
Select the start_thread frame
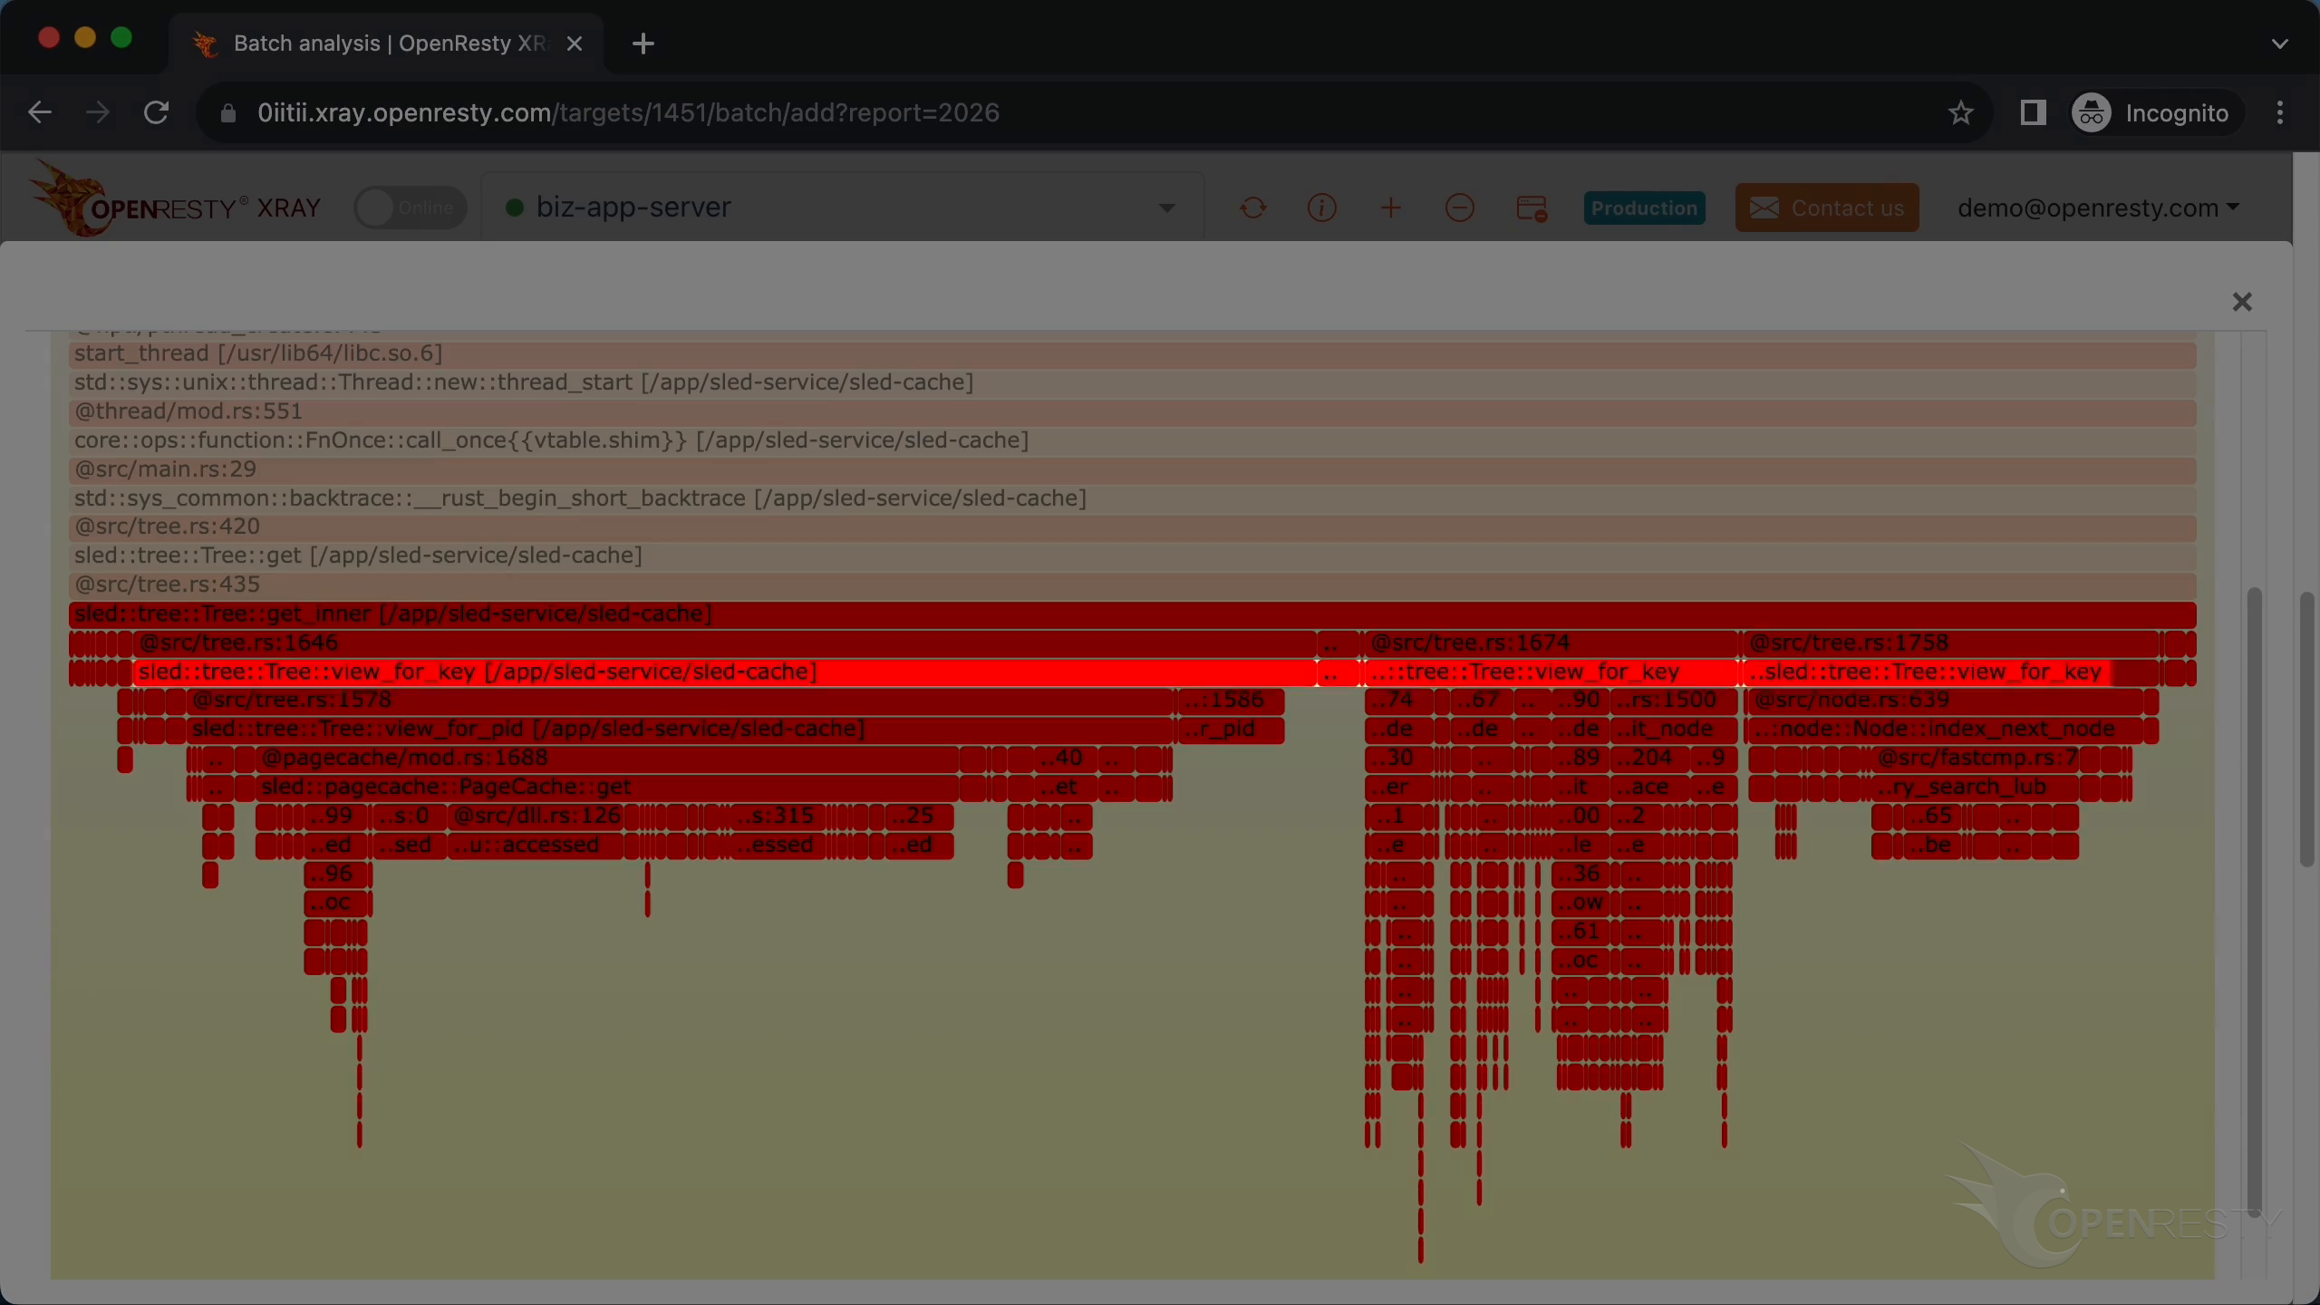click(1133, 353)
